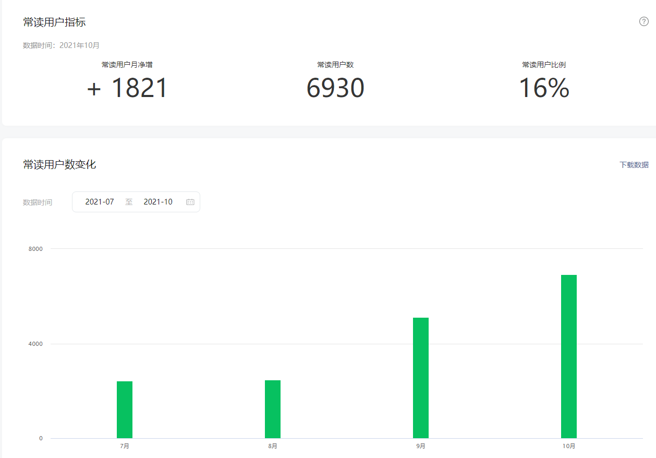Select the end date 2021-10 field
Image resolution: width=656 pixels, height=458 pixels.
click(158, 202)
